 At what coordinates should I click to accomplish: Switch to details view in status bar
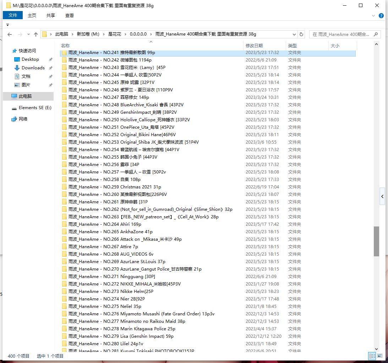[x=372, y=356]
